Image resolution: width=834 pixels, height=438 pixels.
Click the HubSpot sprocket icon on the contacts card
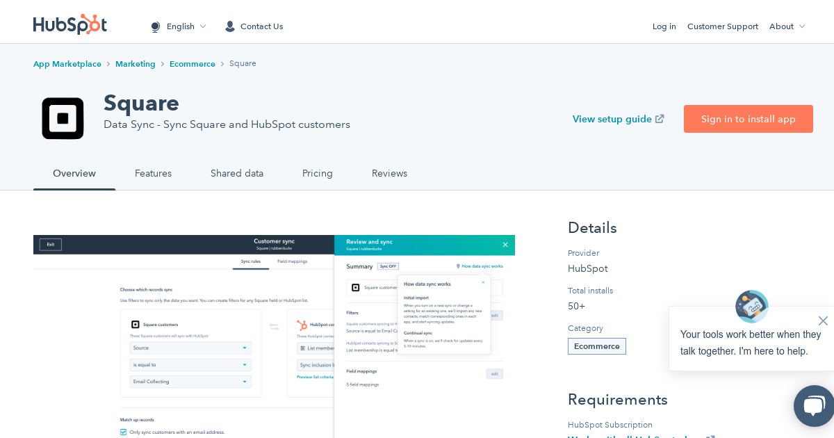(x=303, y=325)
